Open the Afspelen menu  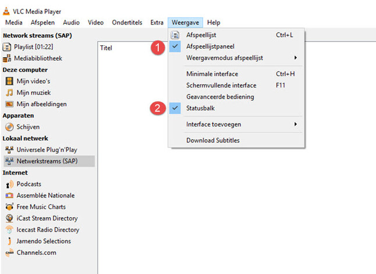click(x=42, y=23)
